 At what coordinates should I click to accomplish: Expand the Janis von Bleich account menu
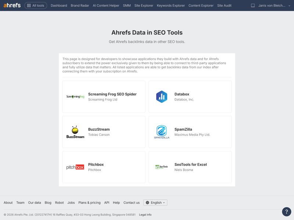pyautogui.click(x=274, y=5)
